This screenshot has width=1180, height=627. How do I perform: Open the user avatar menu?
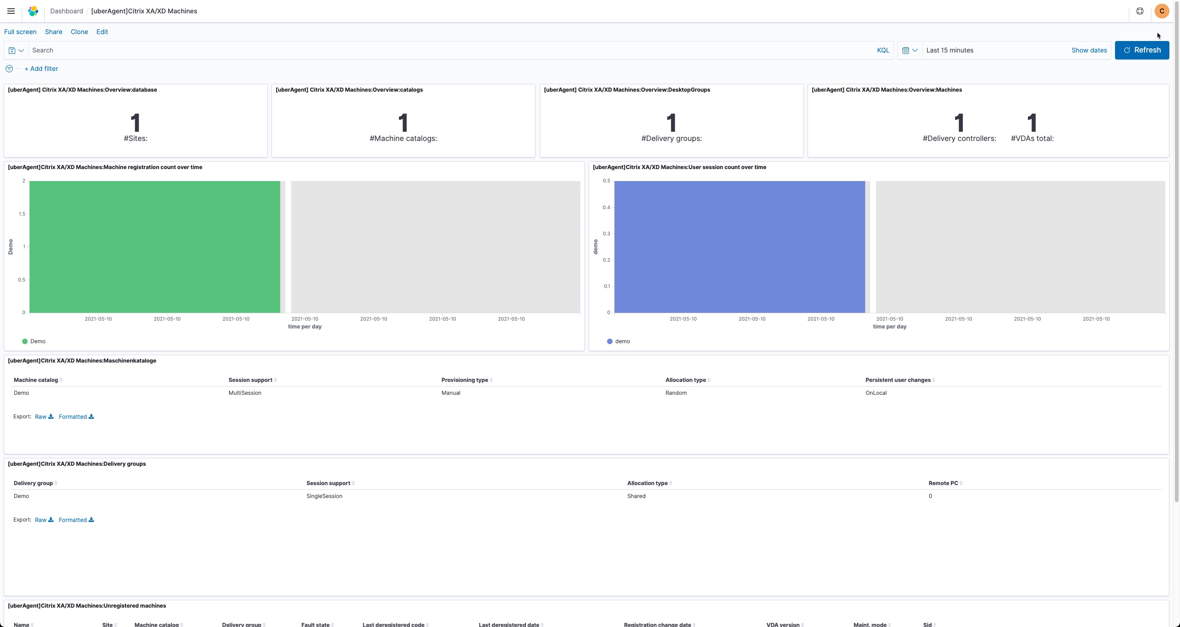point(1162,11)
